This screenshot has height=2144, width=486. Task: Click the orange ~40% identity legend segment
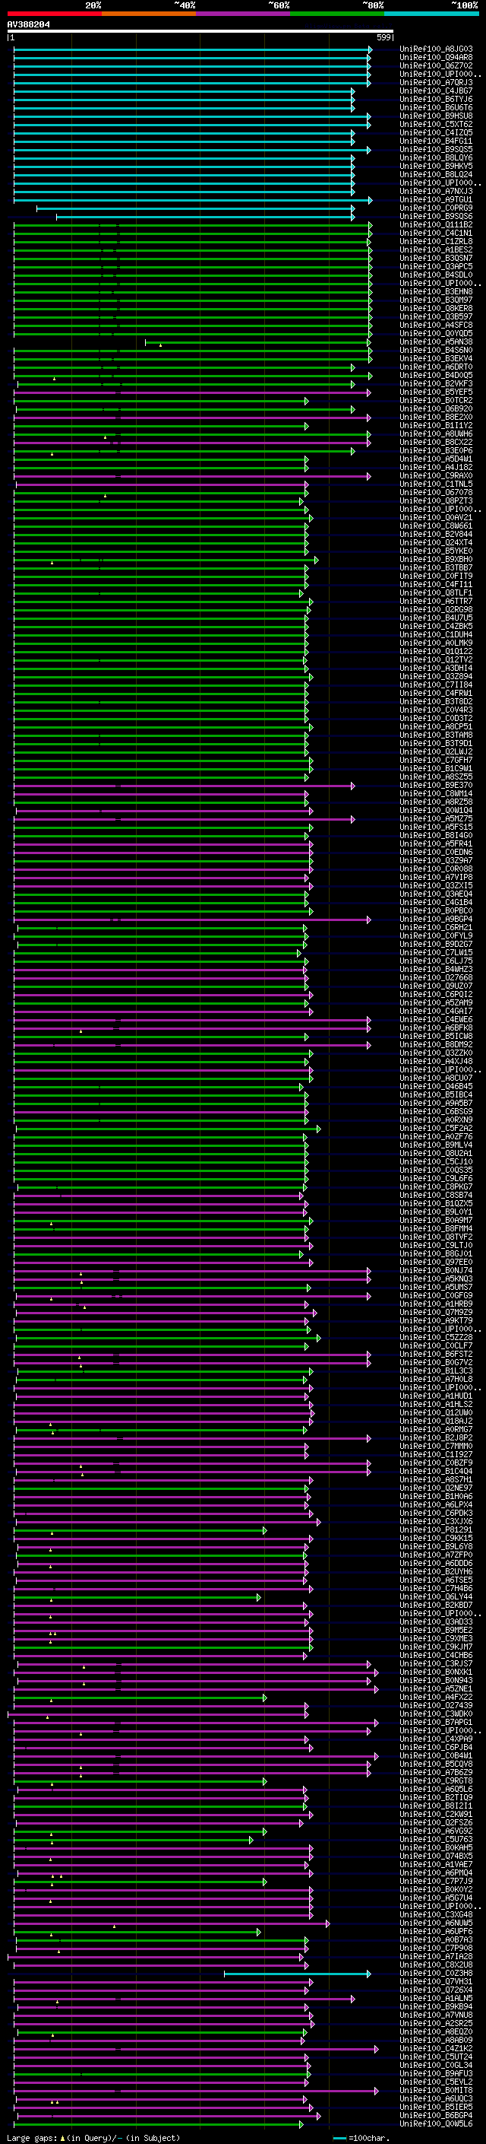(x=149, y=14)
